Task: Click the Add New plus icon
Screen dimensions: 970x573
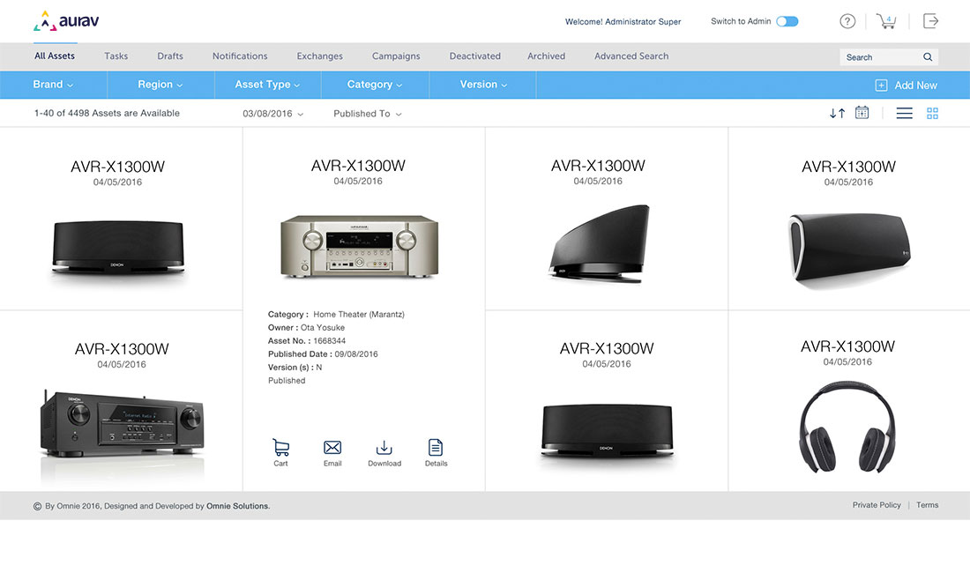Action: click(x=881, y=86)
